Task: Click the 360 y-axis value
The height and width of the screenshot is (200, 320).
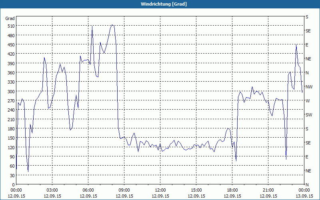Action: (11, 73)
